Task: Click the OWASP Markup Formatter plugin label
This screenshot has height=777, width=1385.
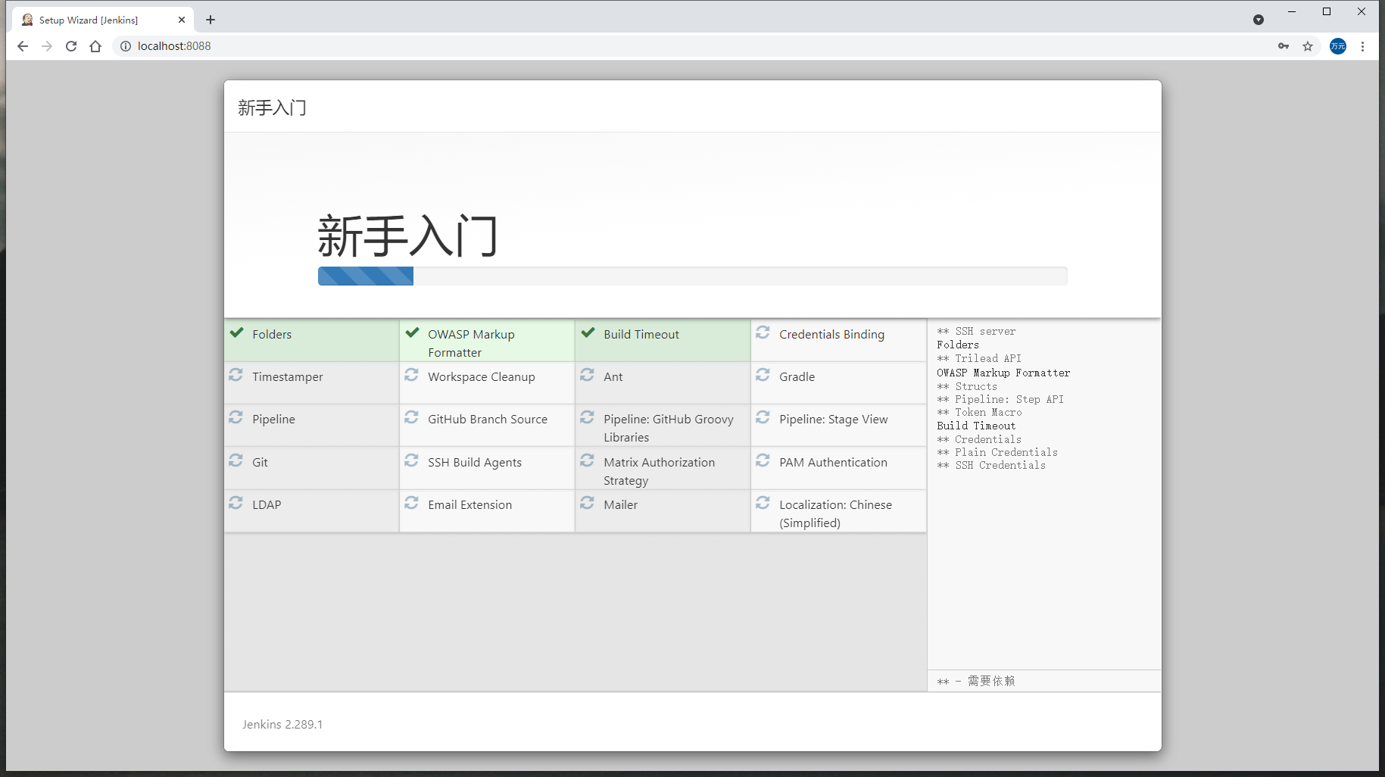Action: coord(471,343)
